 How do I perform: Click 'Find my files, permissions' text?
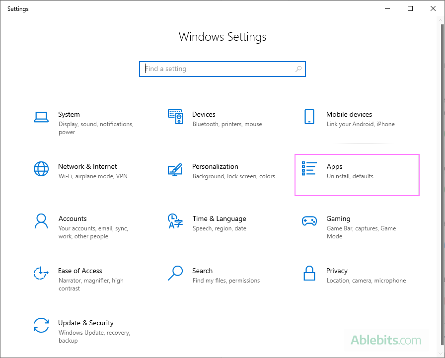[226, 281]
